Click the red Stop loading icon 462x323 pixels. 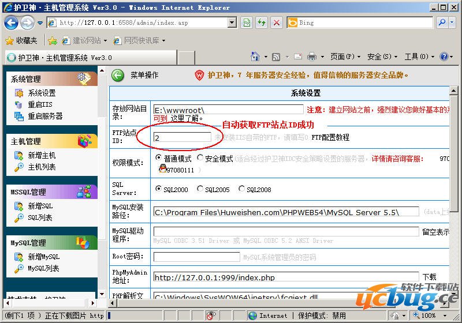click(277, 22)
